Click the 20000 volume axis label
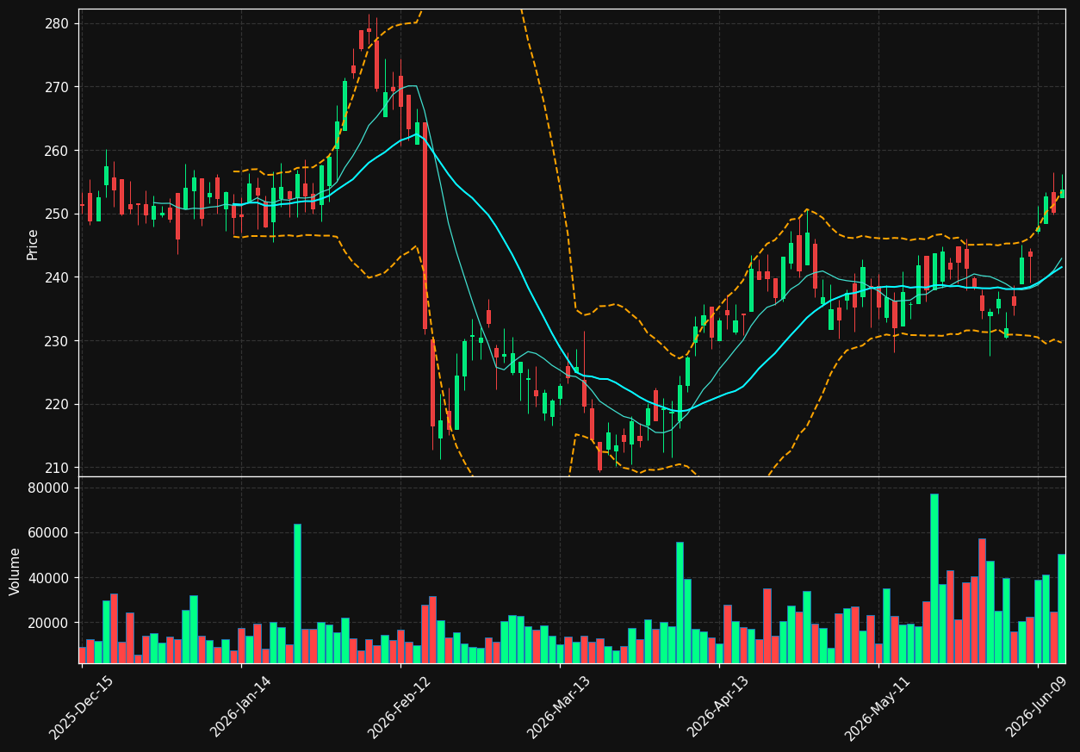 [x=49, y=623]
